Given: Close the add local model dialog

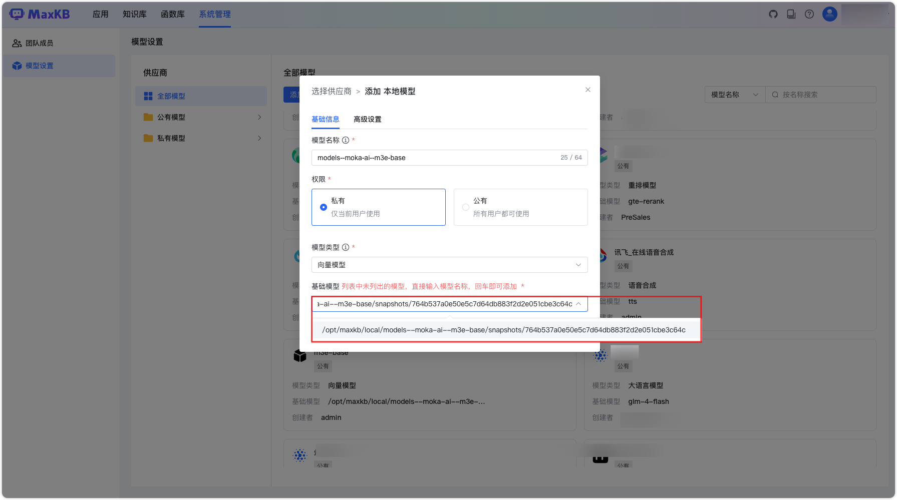Looking at the screenshot, I should point(588,90).
